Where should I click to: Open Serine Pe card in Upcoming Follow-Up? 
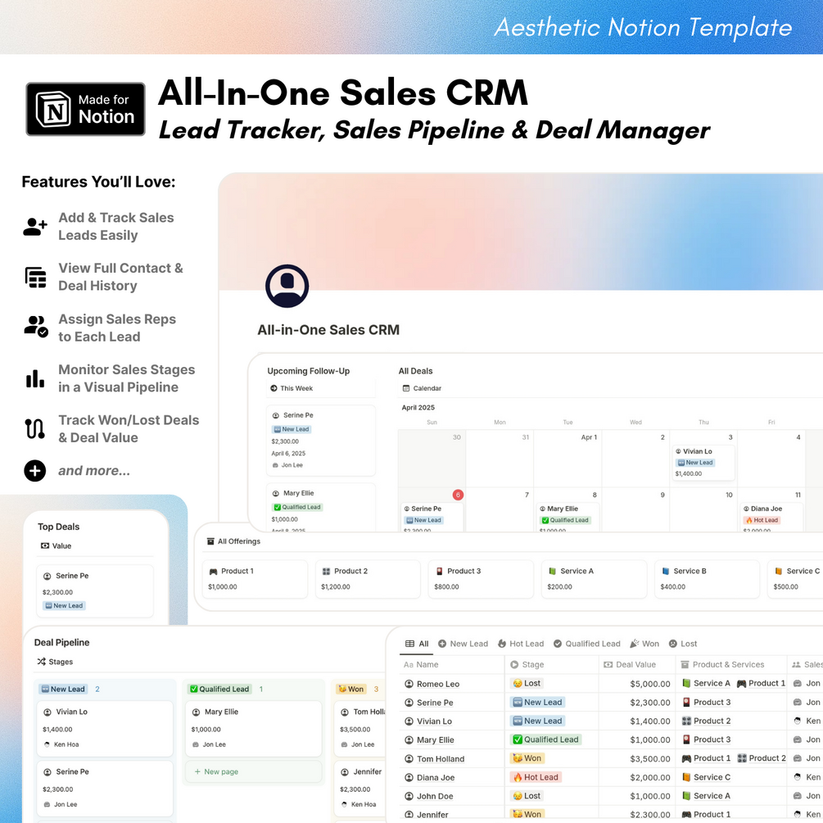[321, 441]
